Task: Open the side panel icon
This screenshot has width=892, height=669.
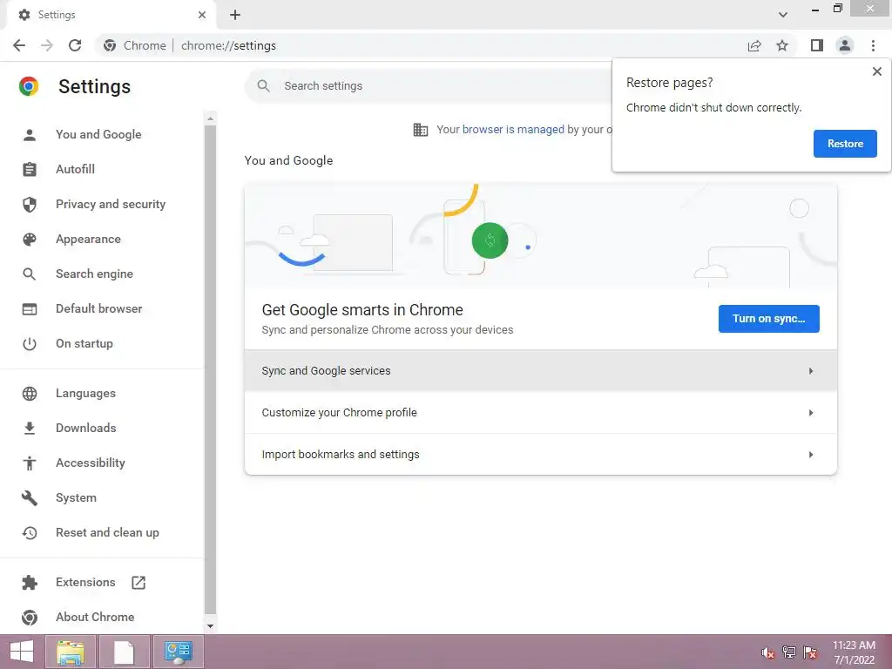Action: (x=817, y=45)
